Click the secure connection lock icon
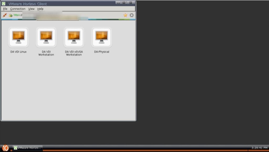Screen dimensions: 269x152 [x=11, y=15]
